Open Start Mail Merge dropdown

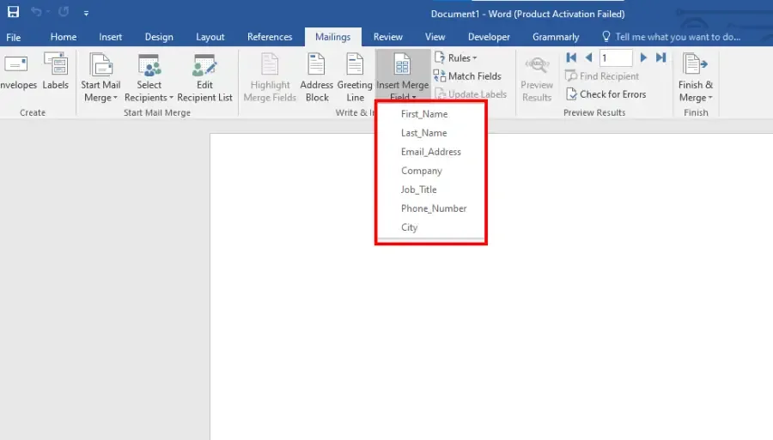[100, 78]
